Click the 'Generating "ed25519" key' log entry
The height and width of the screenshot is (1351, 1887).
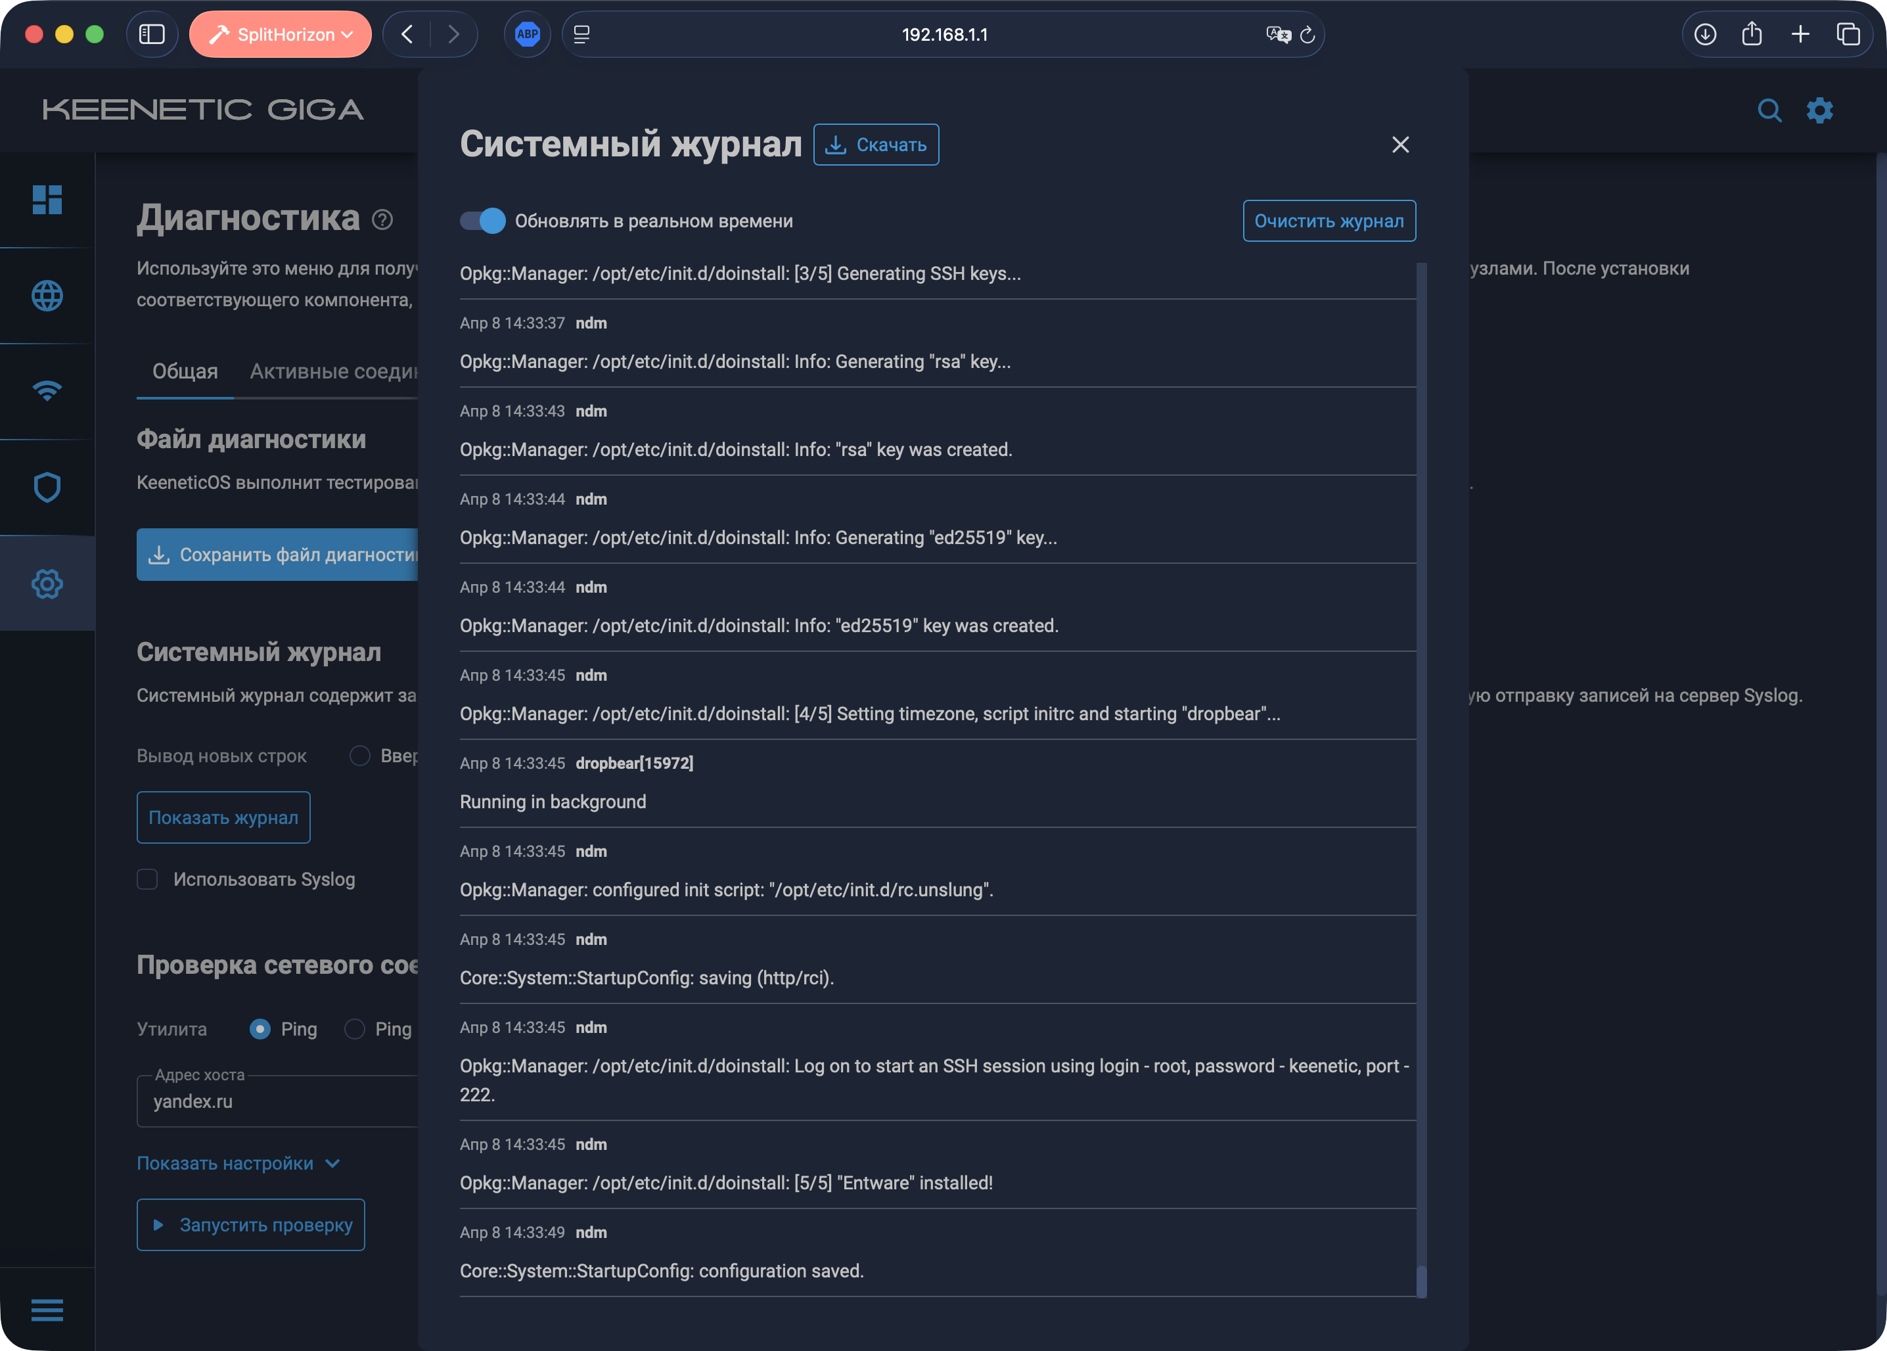tap(758, 538)
